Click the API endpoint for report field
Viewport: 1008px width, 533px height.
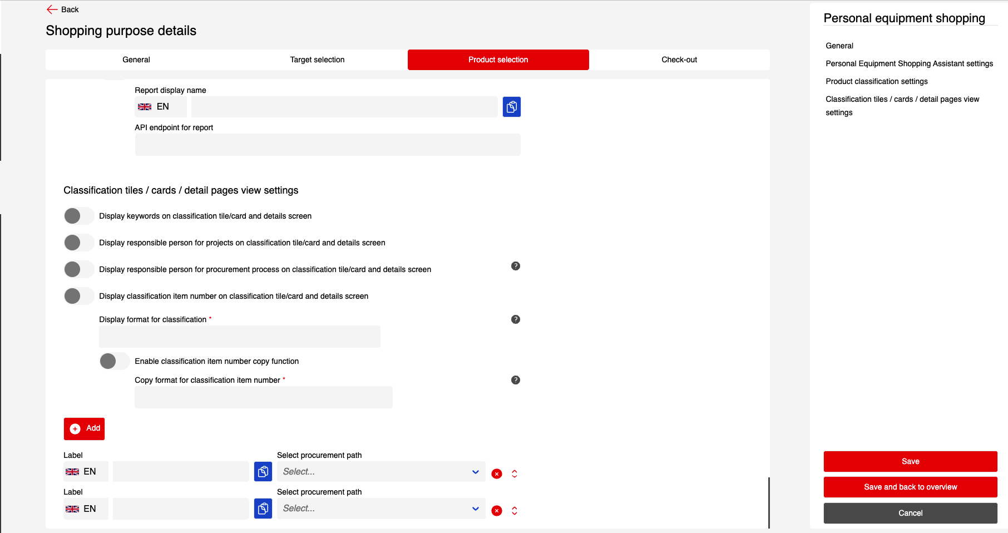click(x=327, y=145)
